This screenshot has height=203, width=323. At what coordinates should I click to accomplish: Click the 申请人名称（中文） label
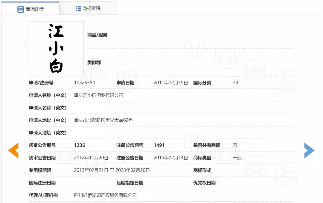(x=48, y=95)
